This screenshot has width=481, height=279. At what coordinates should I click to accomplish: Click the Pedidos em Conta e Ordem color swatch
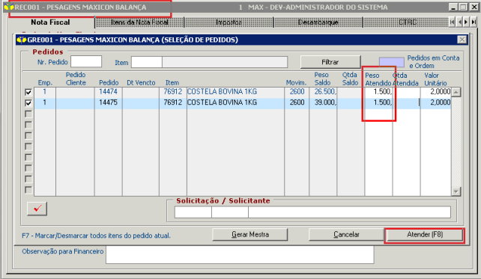click(391, 62)
